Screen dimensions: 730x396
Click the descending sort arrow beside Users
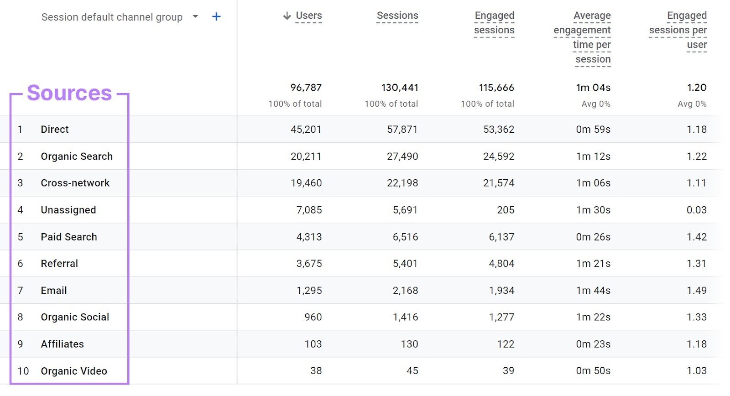(287, 16)
